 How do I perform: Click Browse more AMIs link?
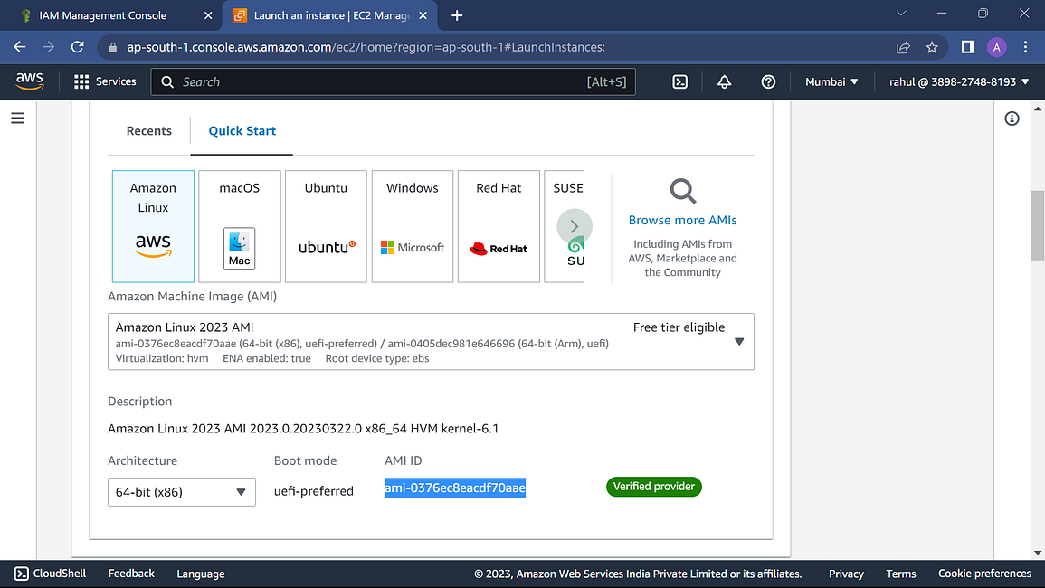pyautogui.click(x=682, y=220)
